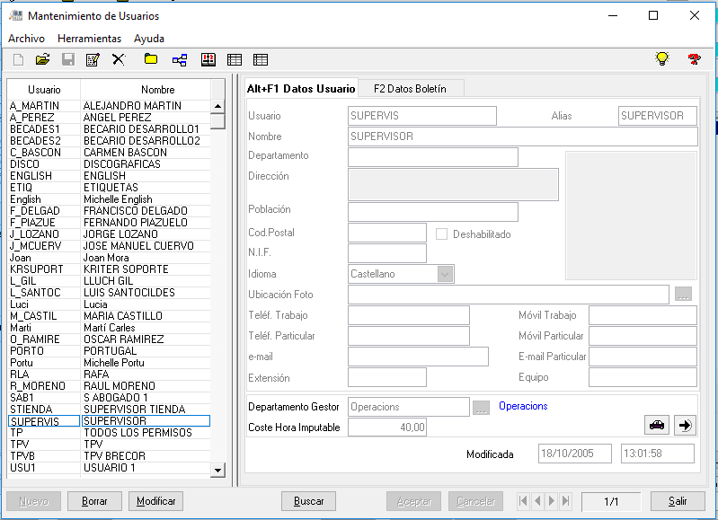The image size is (718, 520).
Task: Toggle the Deshabilitado checkbox
Action: point(441,234)
